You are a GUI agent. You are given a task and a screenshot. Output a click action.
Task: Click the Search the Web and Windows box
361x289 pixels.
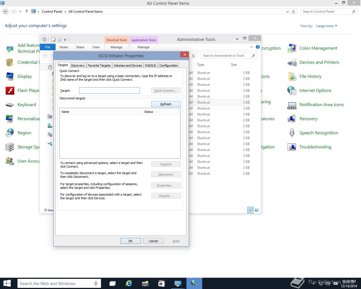click(59, 283)
